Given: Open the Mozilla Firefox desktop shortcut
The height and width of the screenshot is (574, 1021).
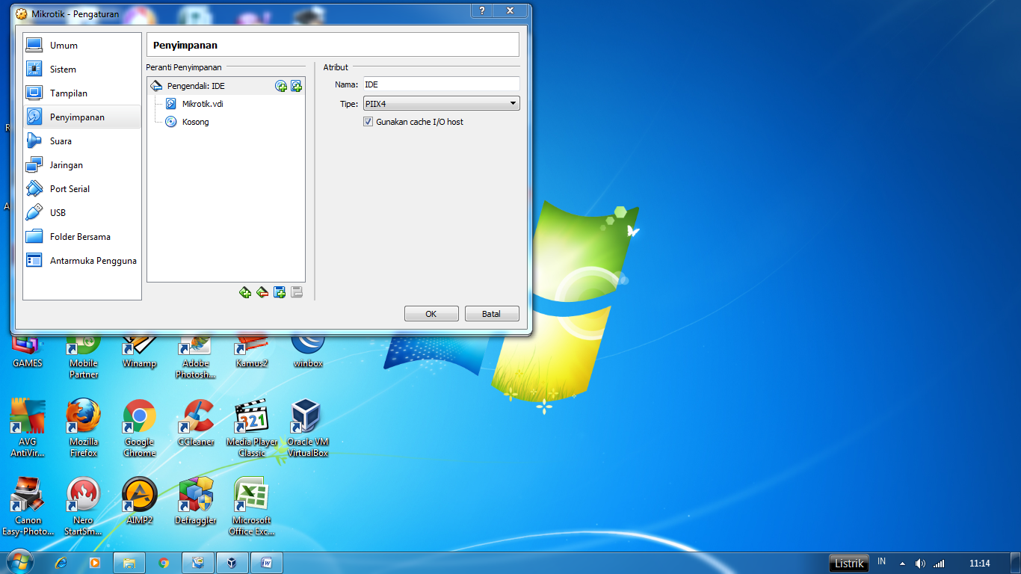Looking at the screenshot, I should 84,428.
